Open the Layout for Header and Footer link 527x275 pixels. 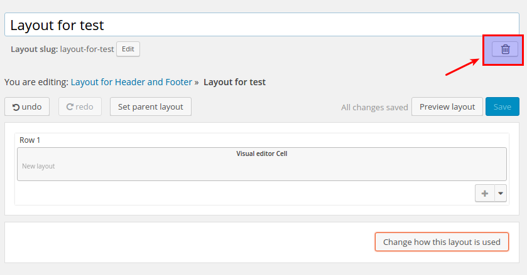coord(131,82)
